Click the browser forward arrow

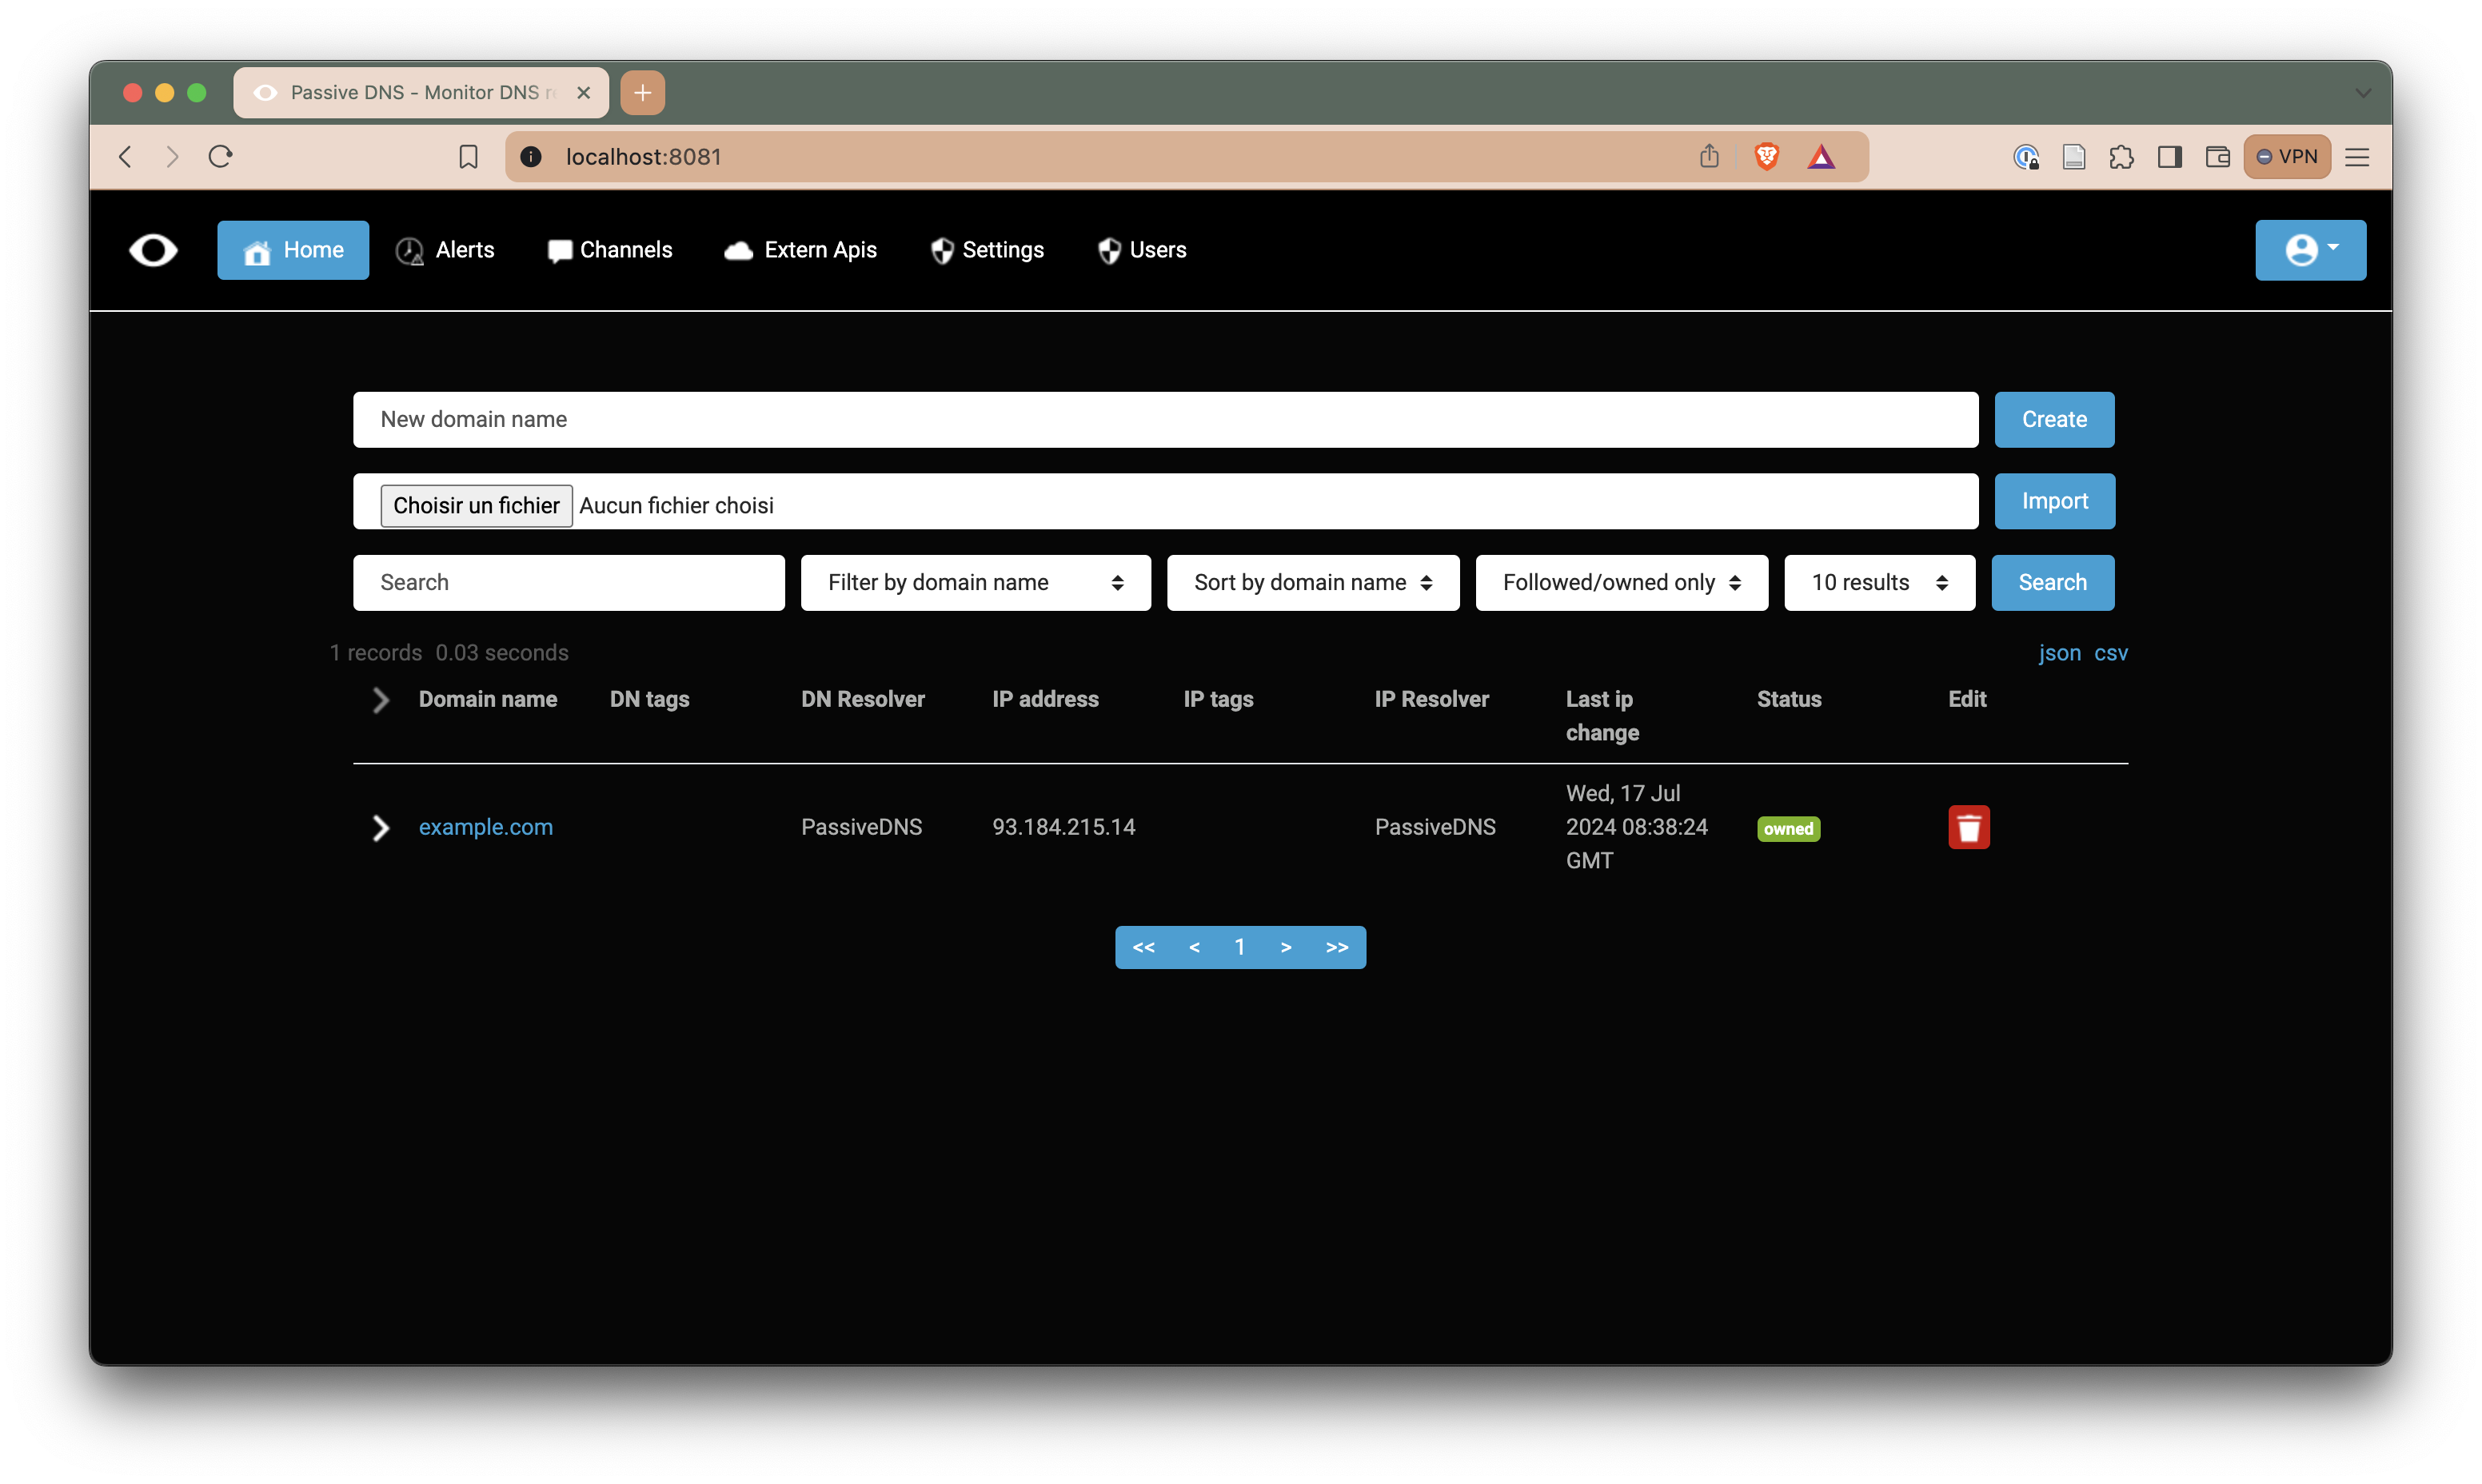tap(172, 157)
